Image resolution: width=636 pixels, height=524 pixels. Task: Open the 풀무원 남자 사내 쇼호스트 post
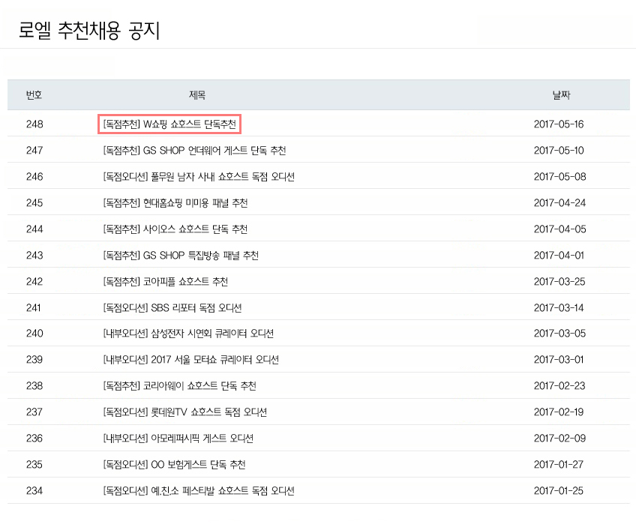(x=199, y=177)
